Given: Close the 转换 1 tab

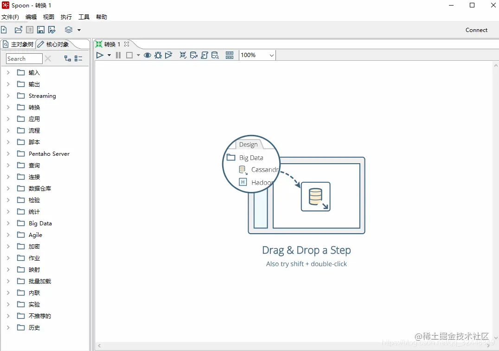Looking at the screenshot, I should [x=127, y=44].
